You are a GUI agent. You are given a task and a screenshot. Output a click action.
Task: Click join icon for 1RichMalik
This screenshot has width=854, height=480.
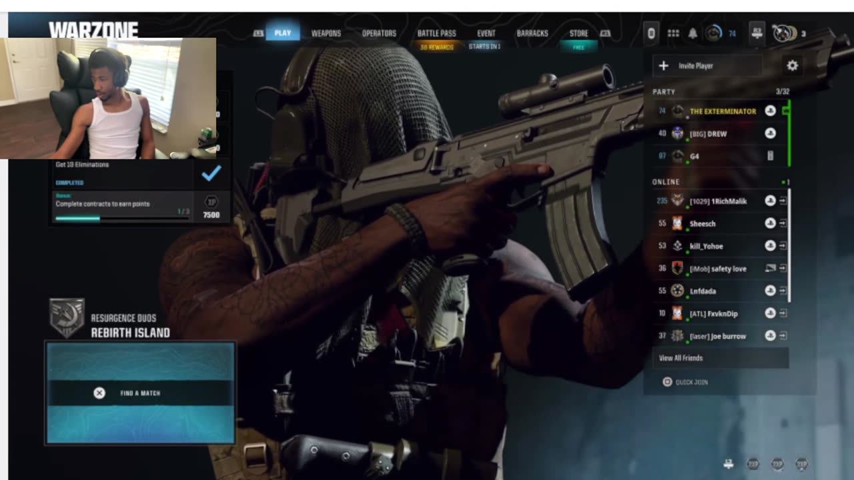coord(783,201)
